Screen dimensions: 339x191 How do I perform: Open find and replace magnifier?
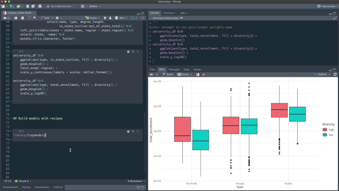coord(35,18)
